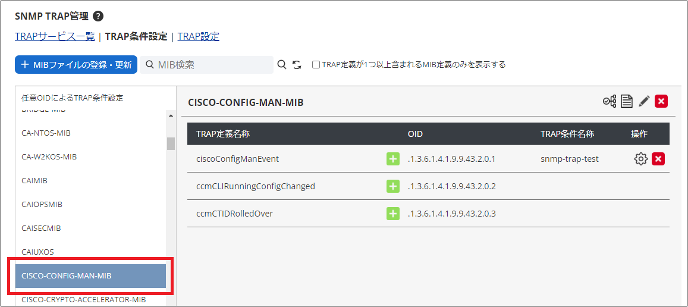This screenshot has width=688, height=307.
Task: Click the MIB list scrollbar up arrow
Action: [x=171, y=115]
